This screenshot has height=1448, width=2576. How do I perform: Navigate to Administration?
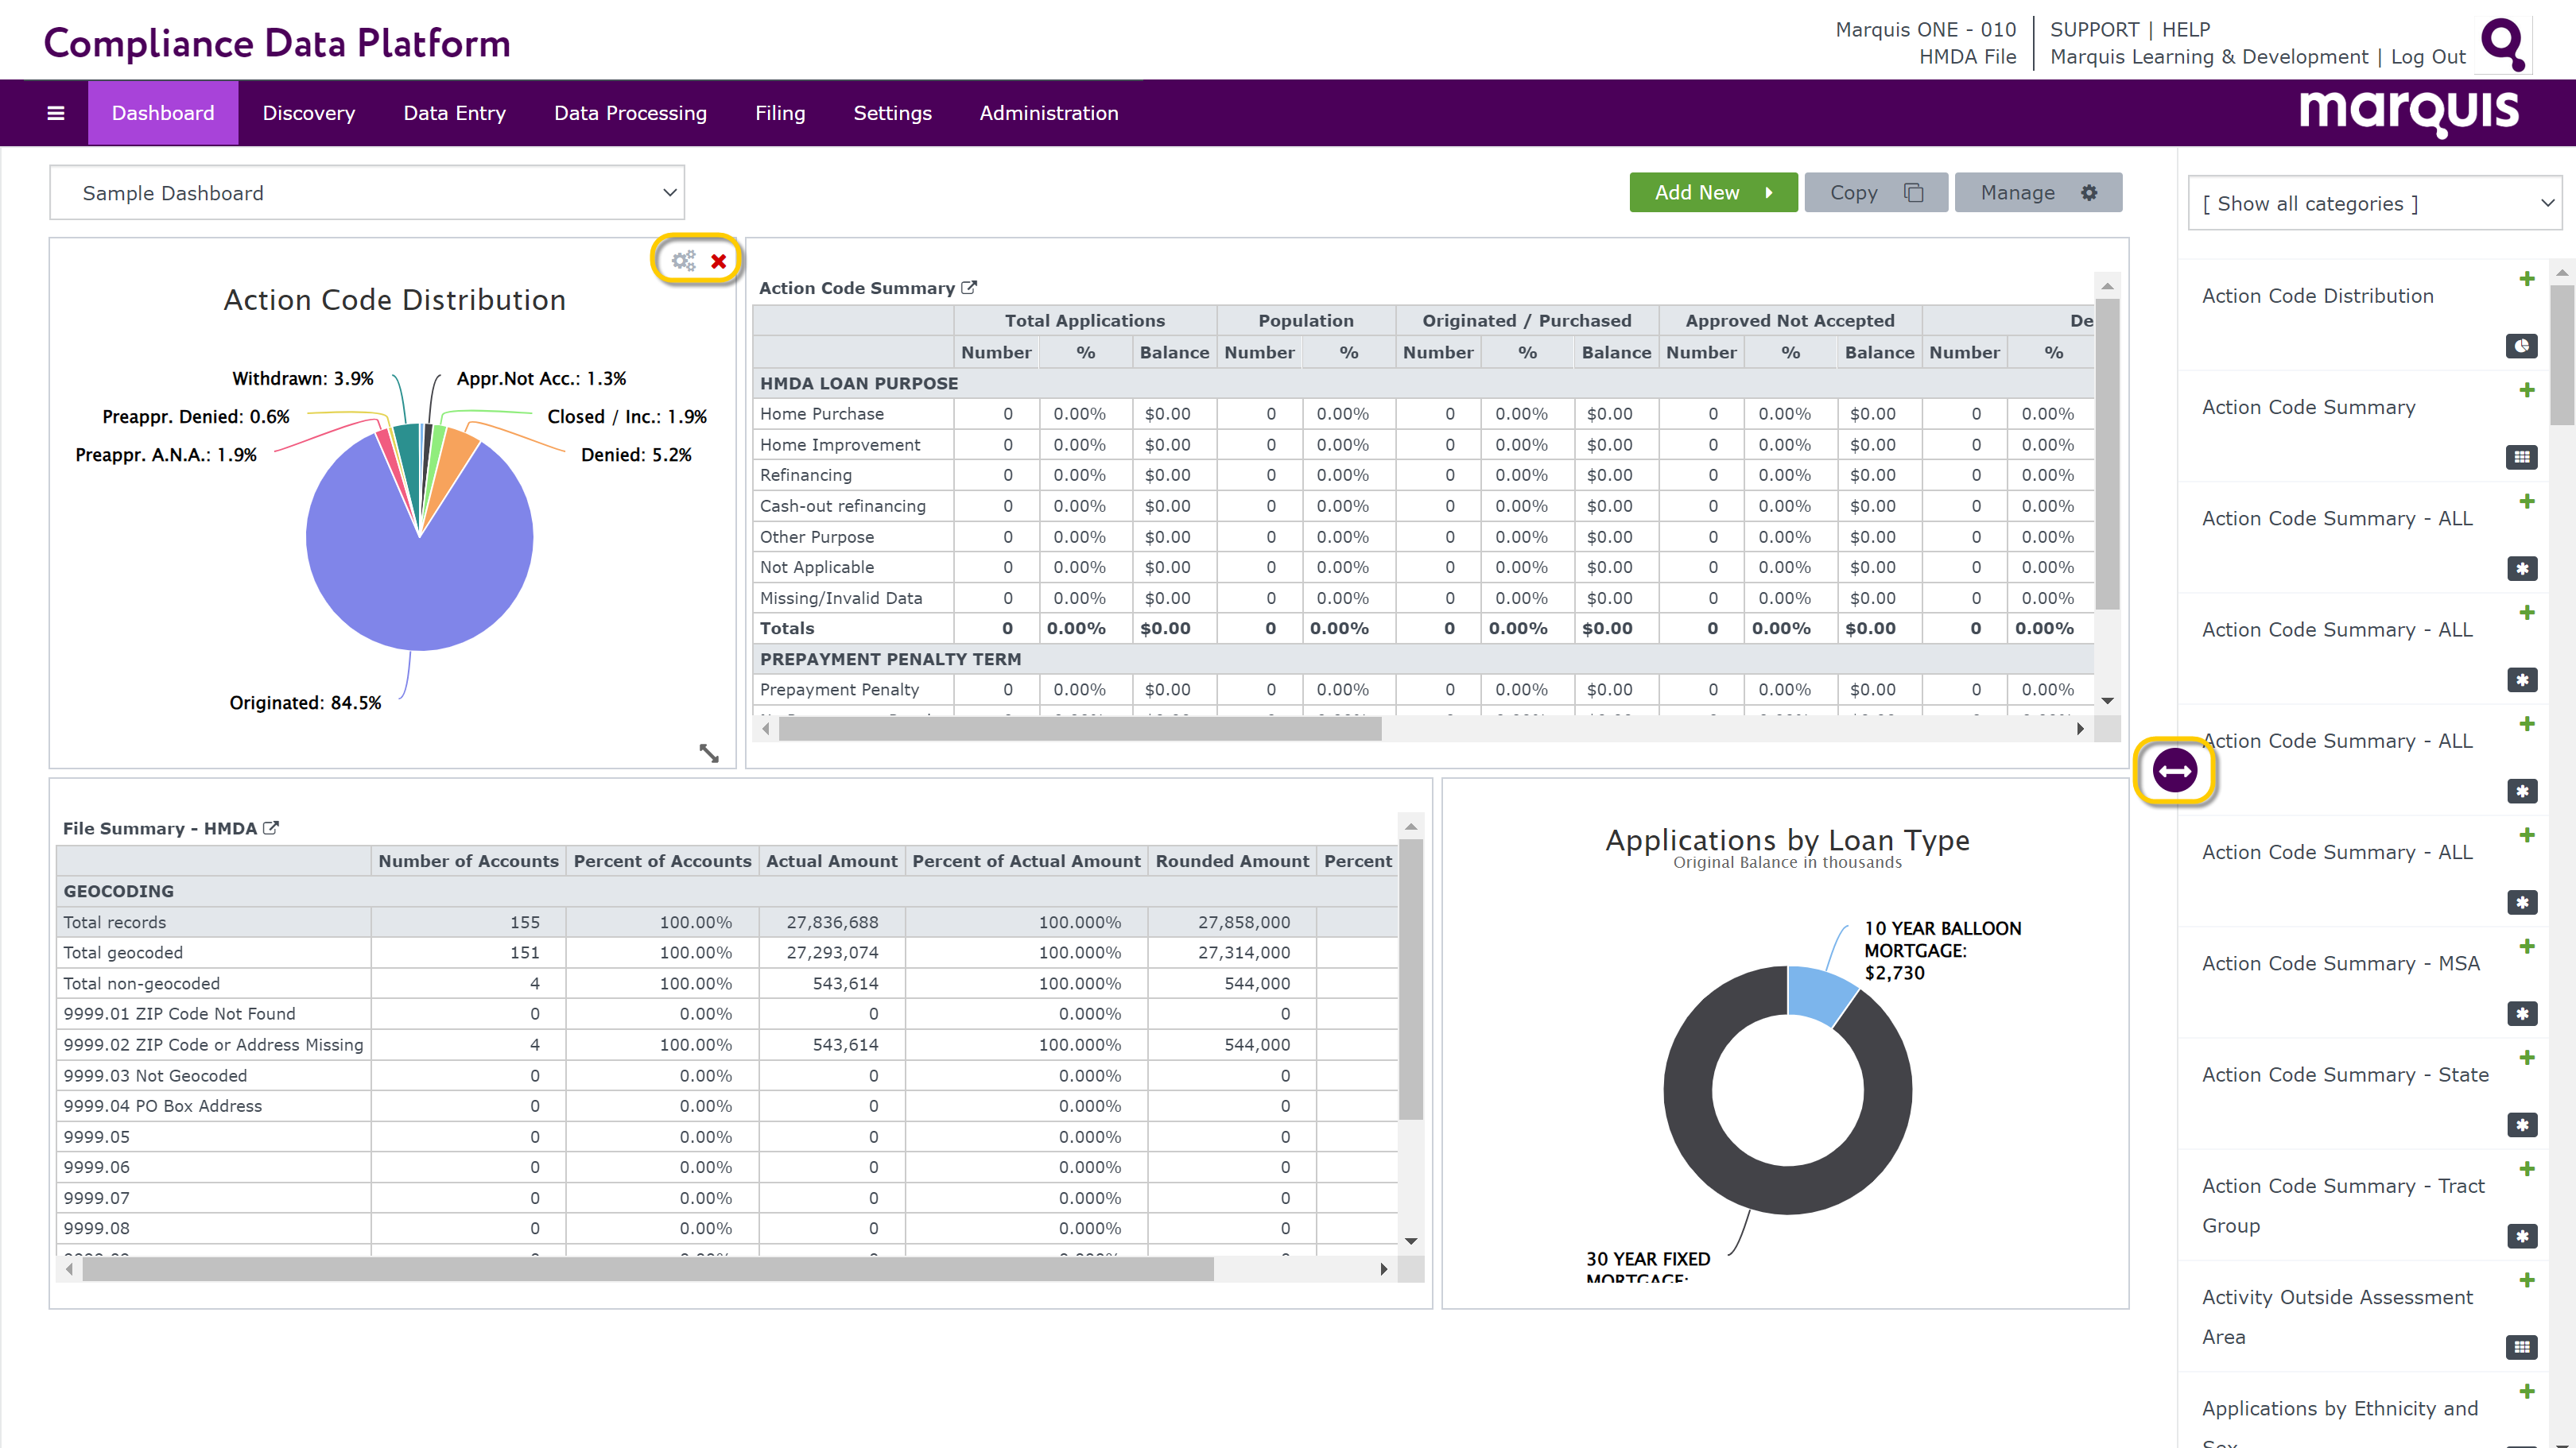click(1048, 113)
